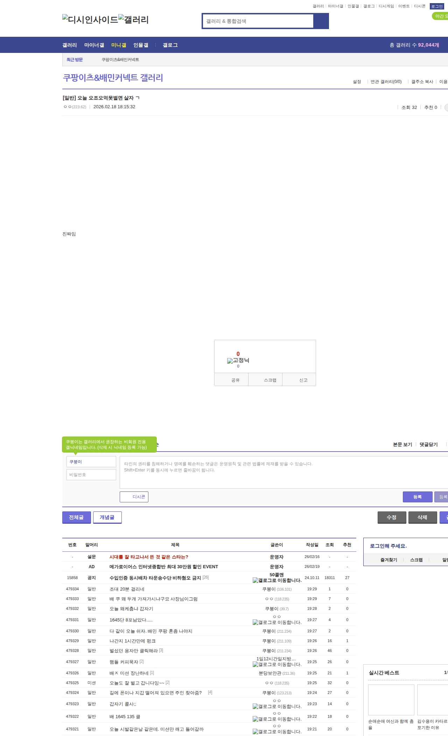Open the 쿠팡이츠&배민커넥트 갤러리 title link

click(x=113, y=78)
